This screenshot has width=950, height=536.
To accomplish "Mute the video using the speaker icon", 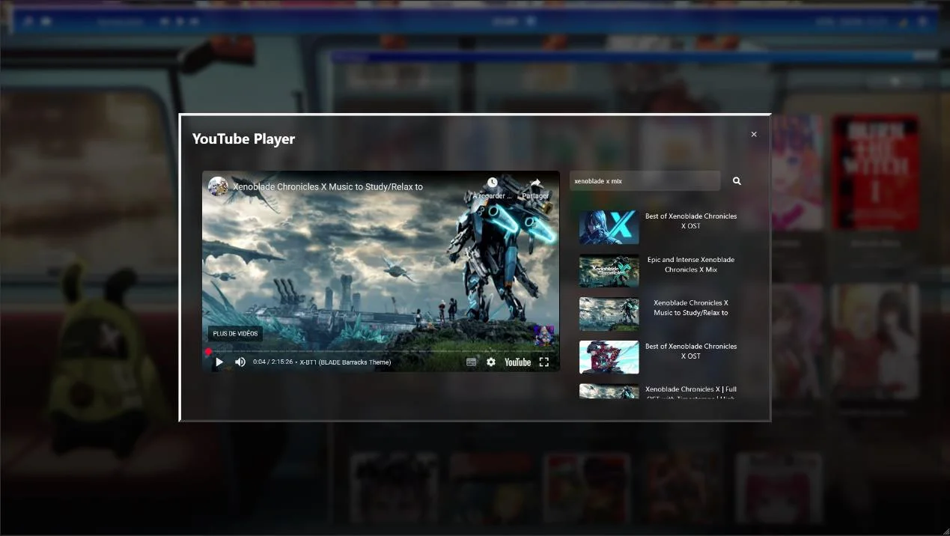I will pos(240,362).
